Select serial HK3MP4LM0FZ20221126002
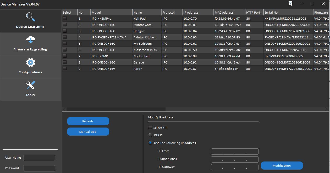 click(x=288, y=19)
